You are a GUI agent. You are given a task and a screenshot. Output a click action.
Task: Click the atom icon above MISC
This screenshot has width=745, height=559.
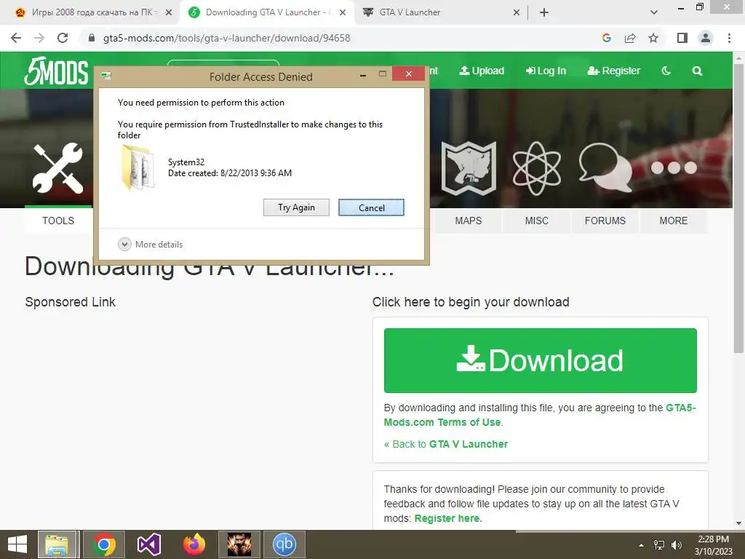536,168
